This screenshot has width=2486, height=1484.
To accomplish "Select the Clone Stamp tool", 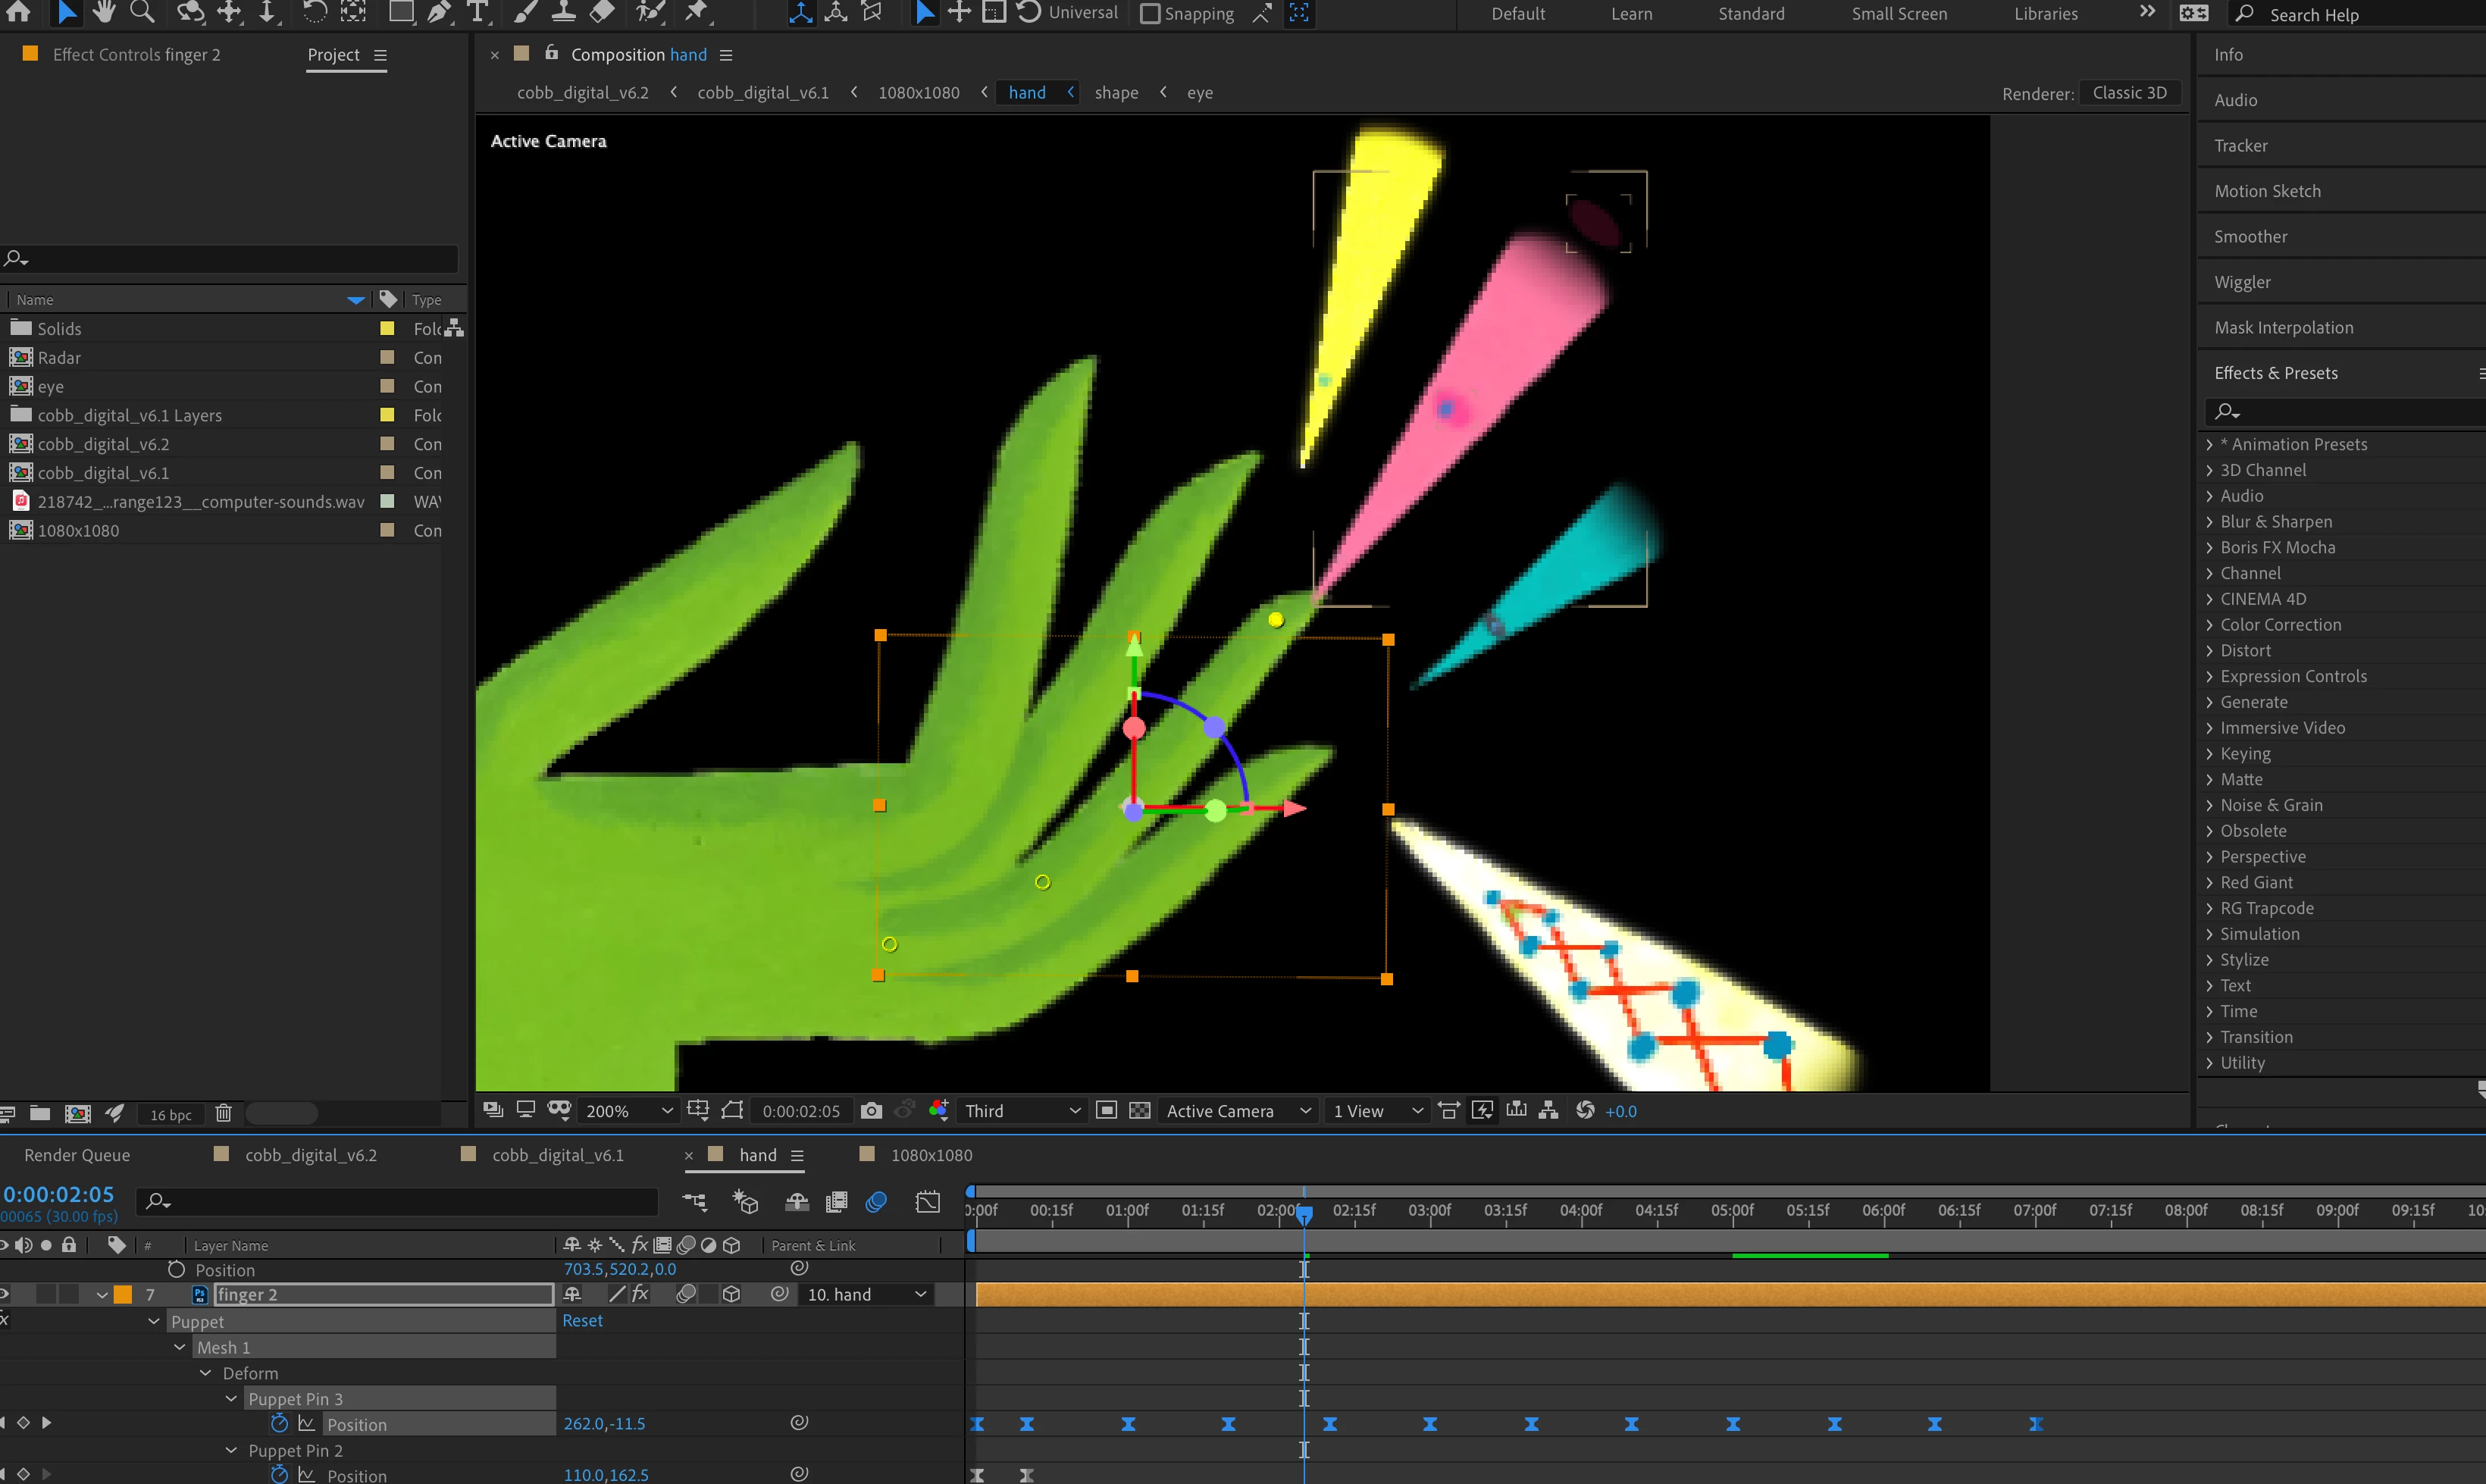I will (564, 12).
